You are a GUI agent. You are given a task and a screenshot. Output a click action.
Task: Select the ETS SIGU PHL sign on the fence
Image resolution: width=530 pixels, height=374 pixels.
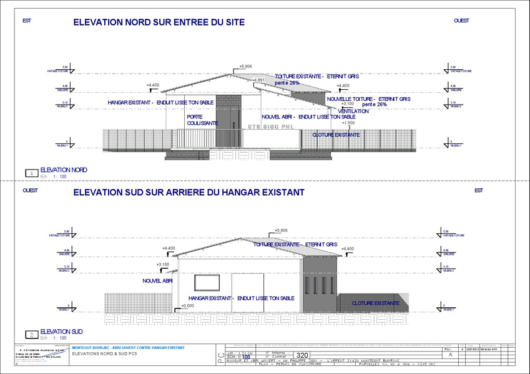click(x=272, y=126)
